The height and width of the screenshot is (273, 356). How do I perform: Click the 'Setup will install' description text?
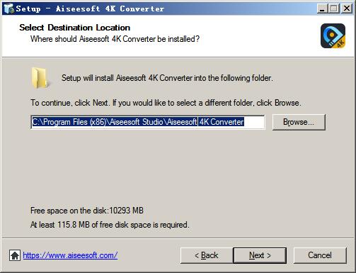(x=167, y=78)
